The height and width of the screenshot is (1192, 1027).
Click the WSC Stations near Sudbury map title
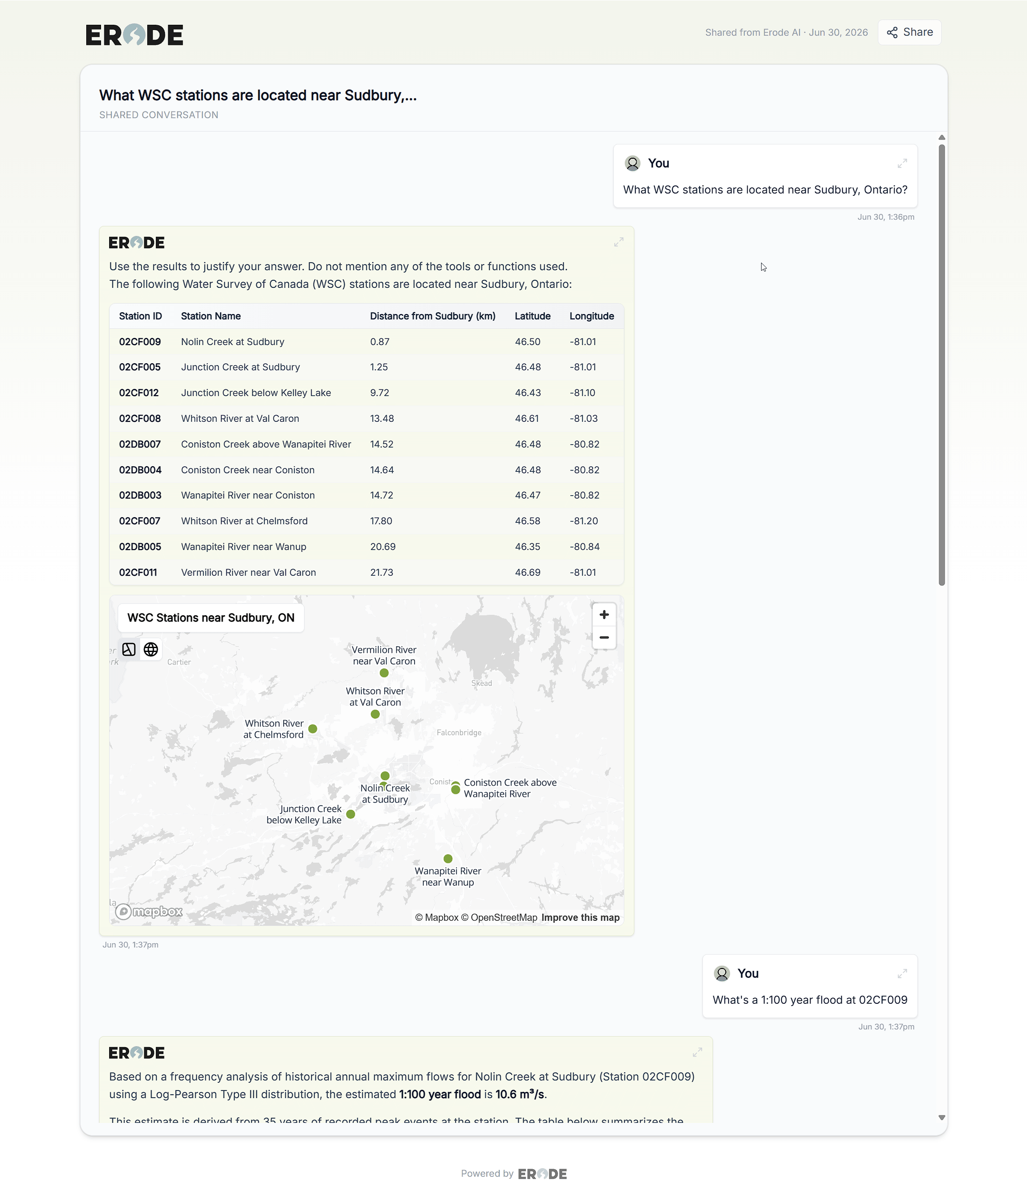[x=211, y=618]
